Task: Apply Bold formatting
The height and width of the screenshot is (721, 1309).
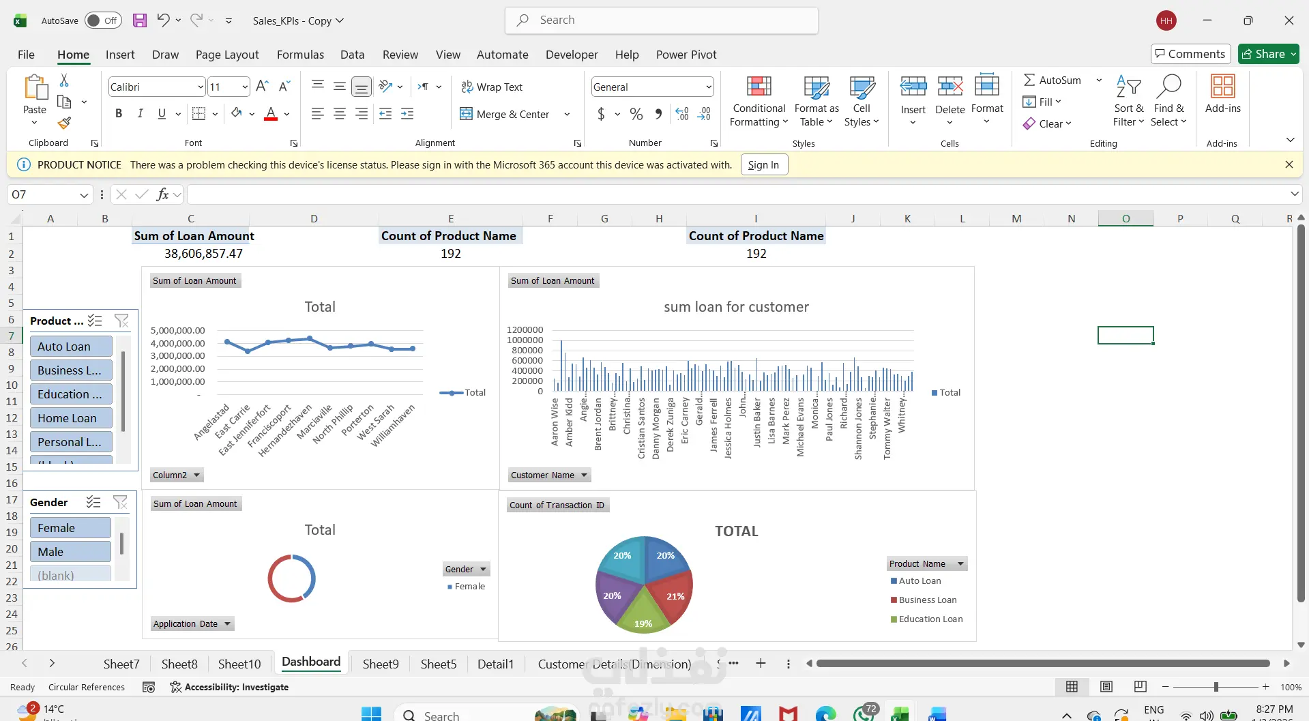Action: [119, 114]
